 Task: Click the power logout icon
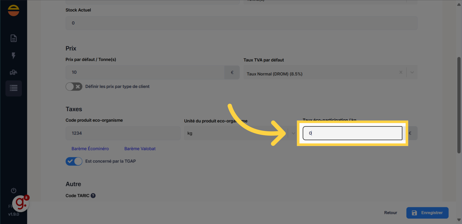(13, 190)
